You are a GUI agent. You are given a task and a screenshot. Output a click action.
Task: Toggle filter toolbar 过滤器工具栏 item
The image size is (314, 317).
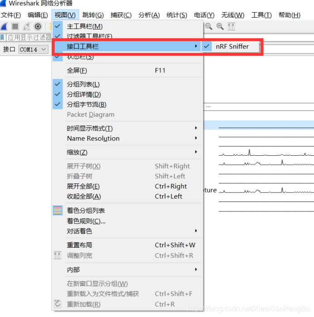point(128,36)
